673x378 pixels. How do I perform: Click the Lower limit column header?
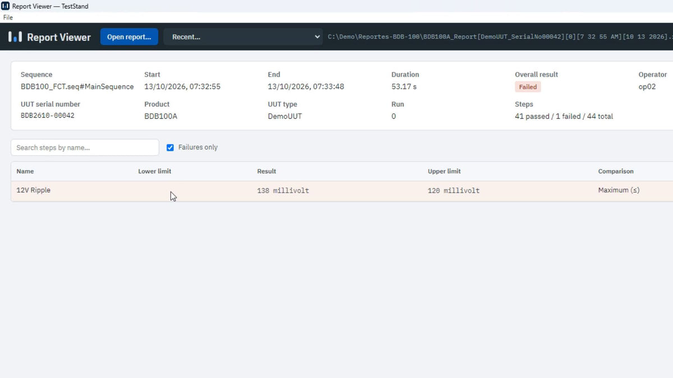tap(155, 171)
